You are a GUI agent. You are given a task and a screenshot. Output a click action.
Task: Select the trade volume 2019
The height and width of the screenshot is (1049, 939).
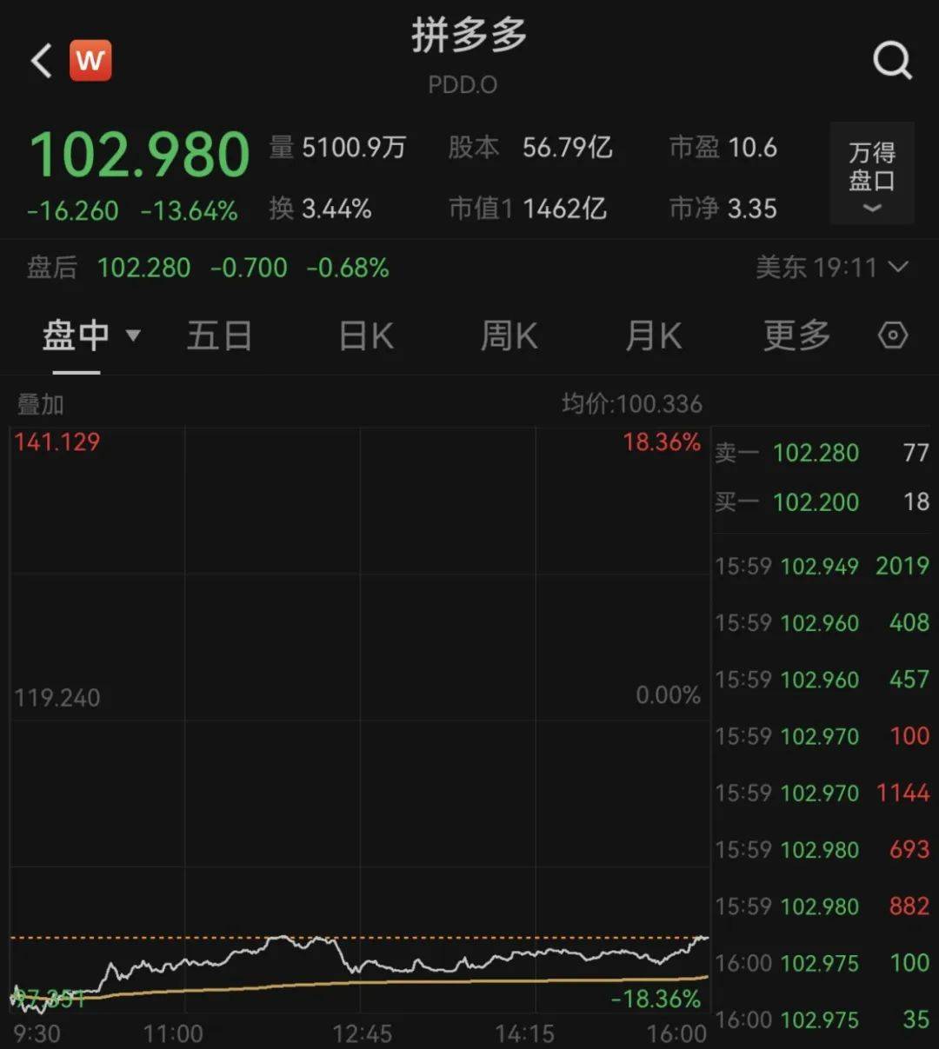[x=902, y=566]
